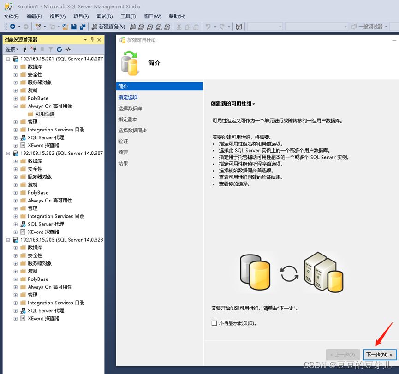This screenshot has width=399, height=374.
Task: Collapse Always On 高可用性 under 192.168.15.201
Action: coord(16,106)
